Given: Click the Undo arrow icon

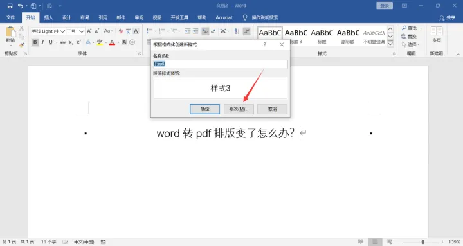Looking at the screenshot, I should pyautogui.click(x=20, y=6).
